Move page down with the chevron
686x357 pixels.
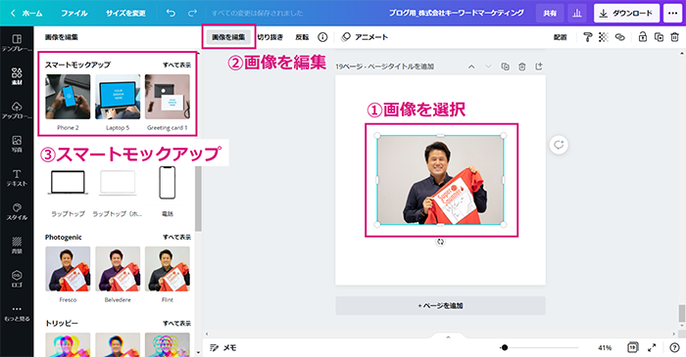point(488,67)
